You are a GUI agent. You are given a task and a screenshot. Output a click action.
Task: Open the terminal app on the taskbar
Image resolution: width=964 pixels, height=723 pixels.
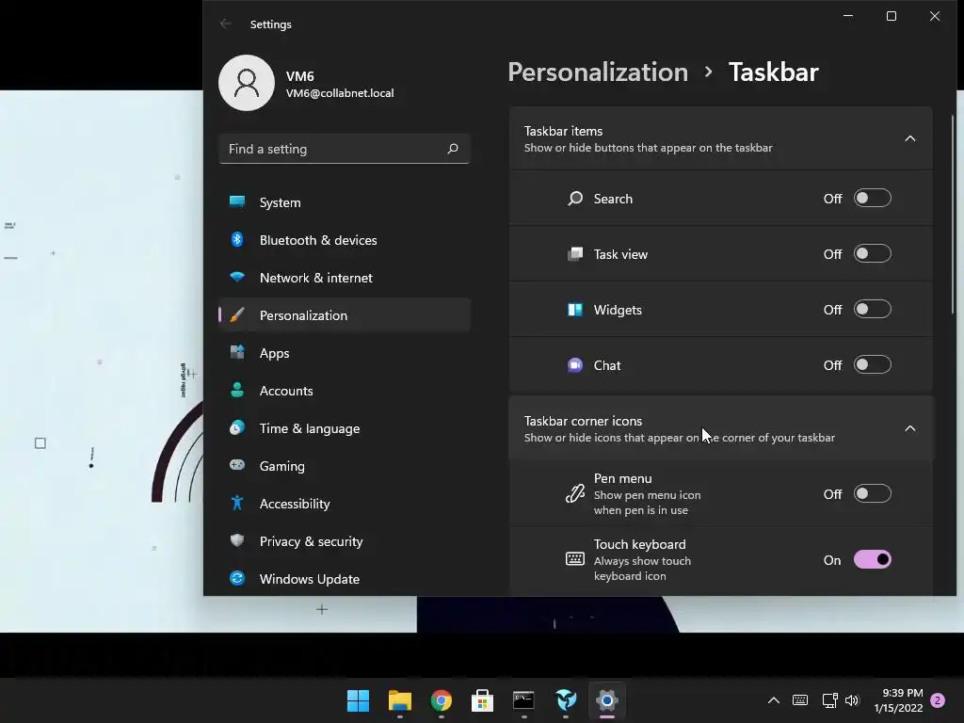point(523,700)
